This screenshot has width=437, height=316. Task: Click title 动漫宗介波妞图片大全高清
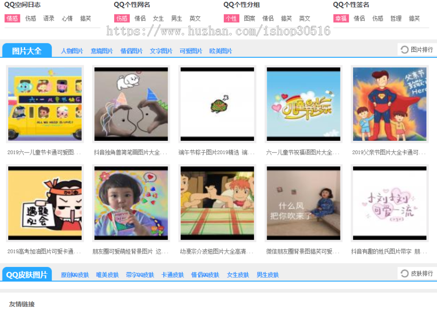click(217, 251)
